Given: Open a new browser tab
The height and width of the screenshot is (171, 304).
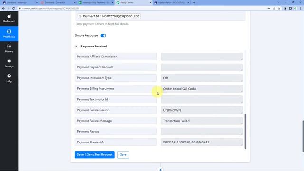Looking at the screenshot, I should click(x=194, y=3).
